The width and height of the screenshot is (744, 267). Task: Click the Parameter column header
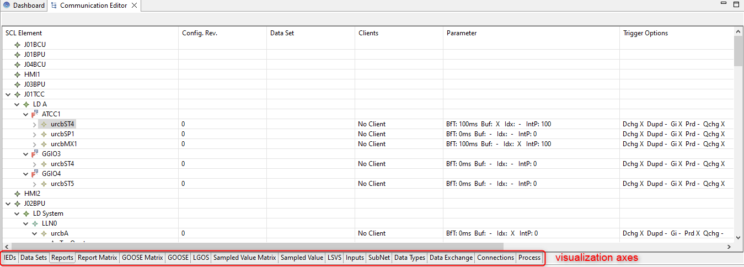click(x=462, y=33)
